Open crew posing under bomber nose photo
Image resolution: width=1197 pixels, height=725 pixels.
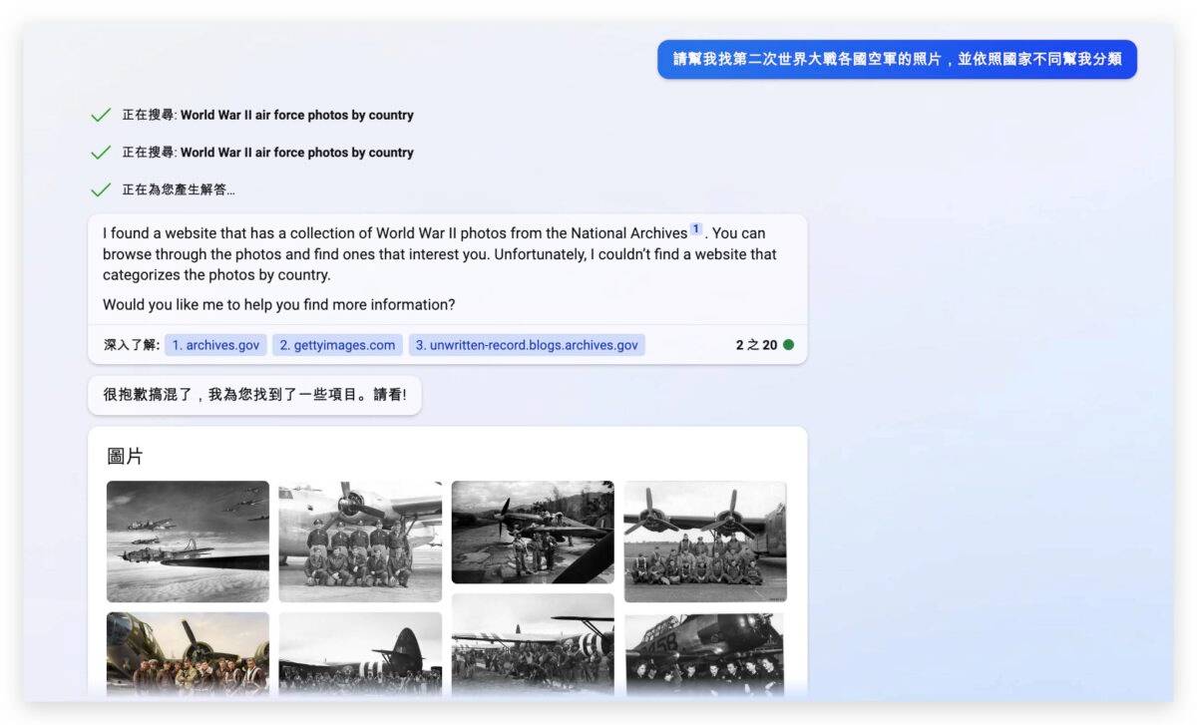(x=360, y=542)
